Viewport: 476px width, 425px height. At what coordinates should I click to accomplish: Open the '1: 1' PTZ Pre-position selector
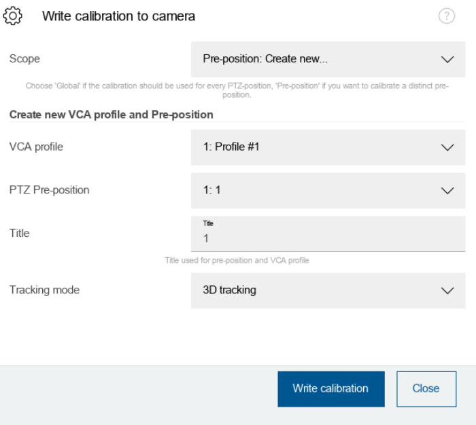coord(318,191)
